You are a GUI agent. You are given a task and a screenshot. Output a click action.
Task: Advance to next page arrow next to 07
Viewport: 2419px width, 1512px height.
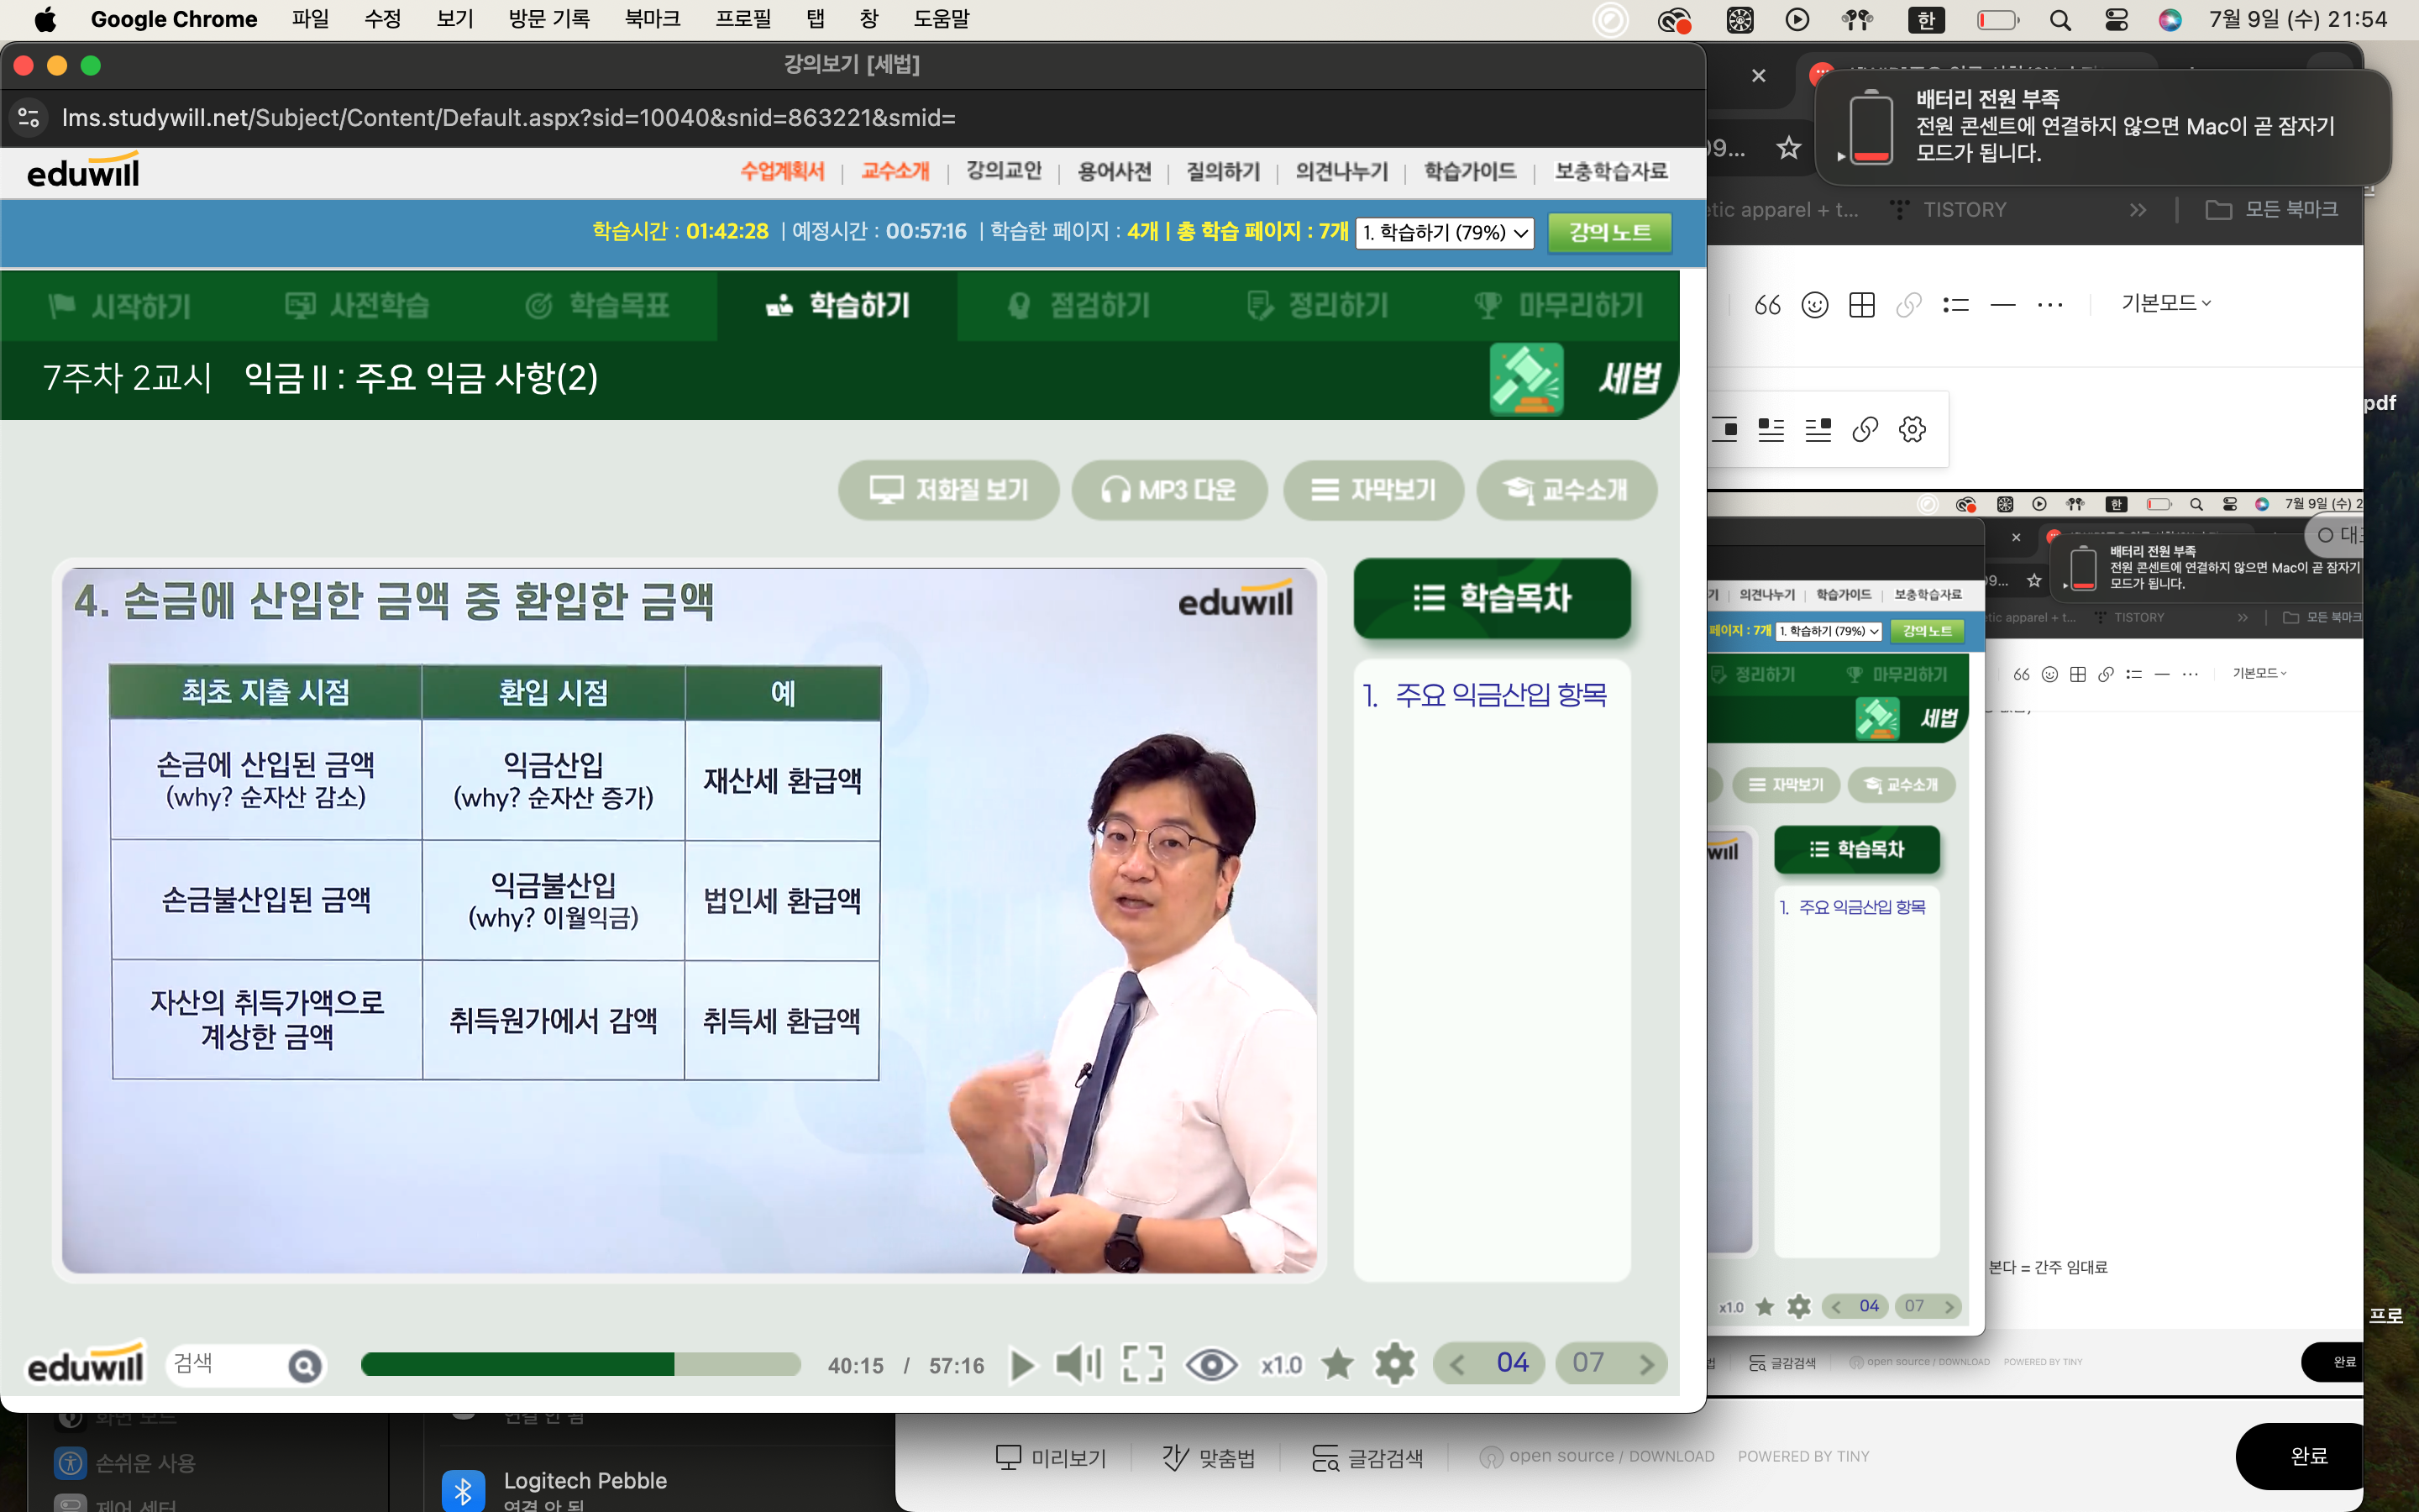(x=1646, y=1364)
